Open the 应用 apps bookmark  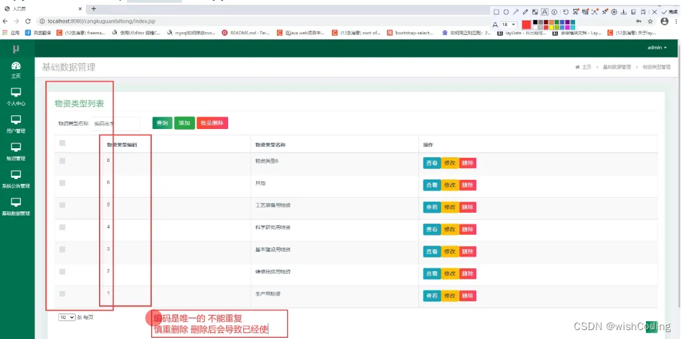[x=11, y=32]
